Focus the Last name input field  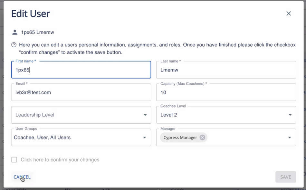[x=225, y=70]
